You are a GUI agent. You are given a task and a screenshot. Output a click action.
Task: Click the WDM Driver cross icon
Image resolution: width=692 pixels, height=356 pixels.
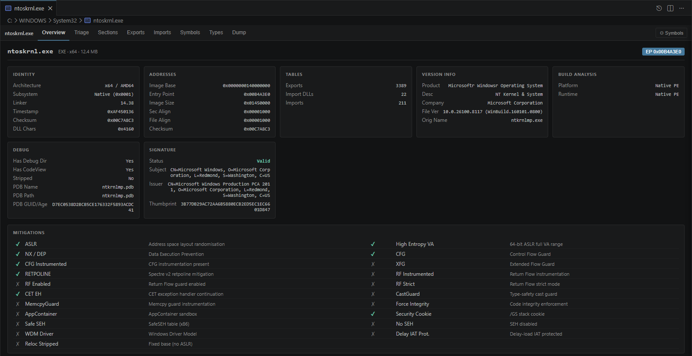(18, 334)
